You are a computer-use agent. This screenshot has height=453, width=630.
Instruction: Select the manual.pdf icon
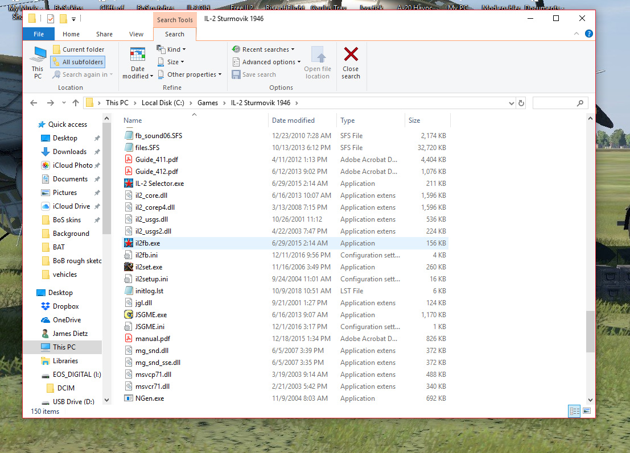(129, 339)
